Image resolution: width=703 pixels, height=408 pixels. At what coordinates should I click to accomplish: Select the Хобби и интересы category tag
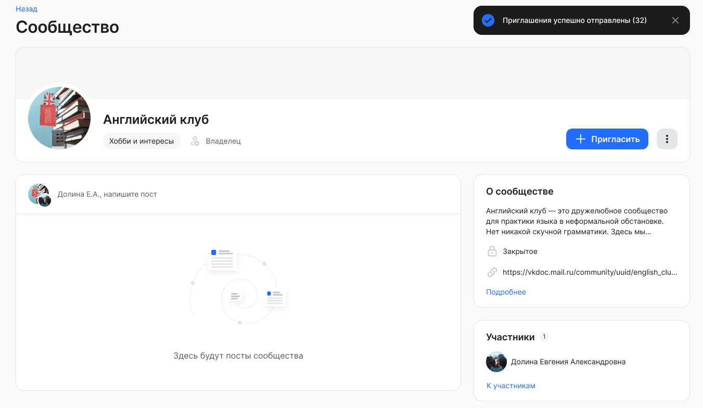[x=142, y=141]
